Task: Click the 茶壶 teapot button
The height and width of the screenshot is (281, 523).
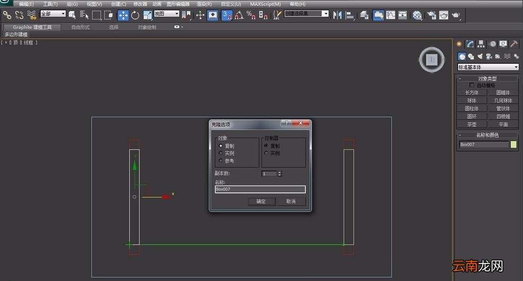Action: pos(472,124)
